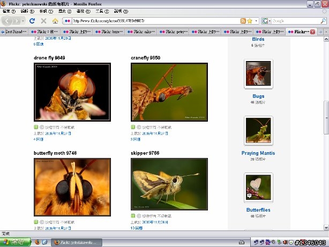329x247 pixels.
Task: Click the copyright icon under drone fly photo
Action: coord(42,127)
